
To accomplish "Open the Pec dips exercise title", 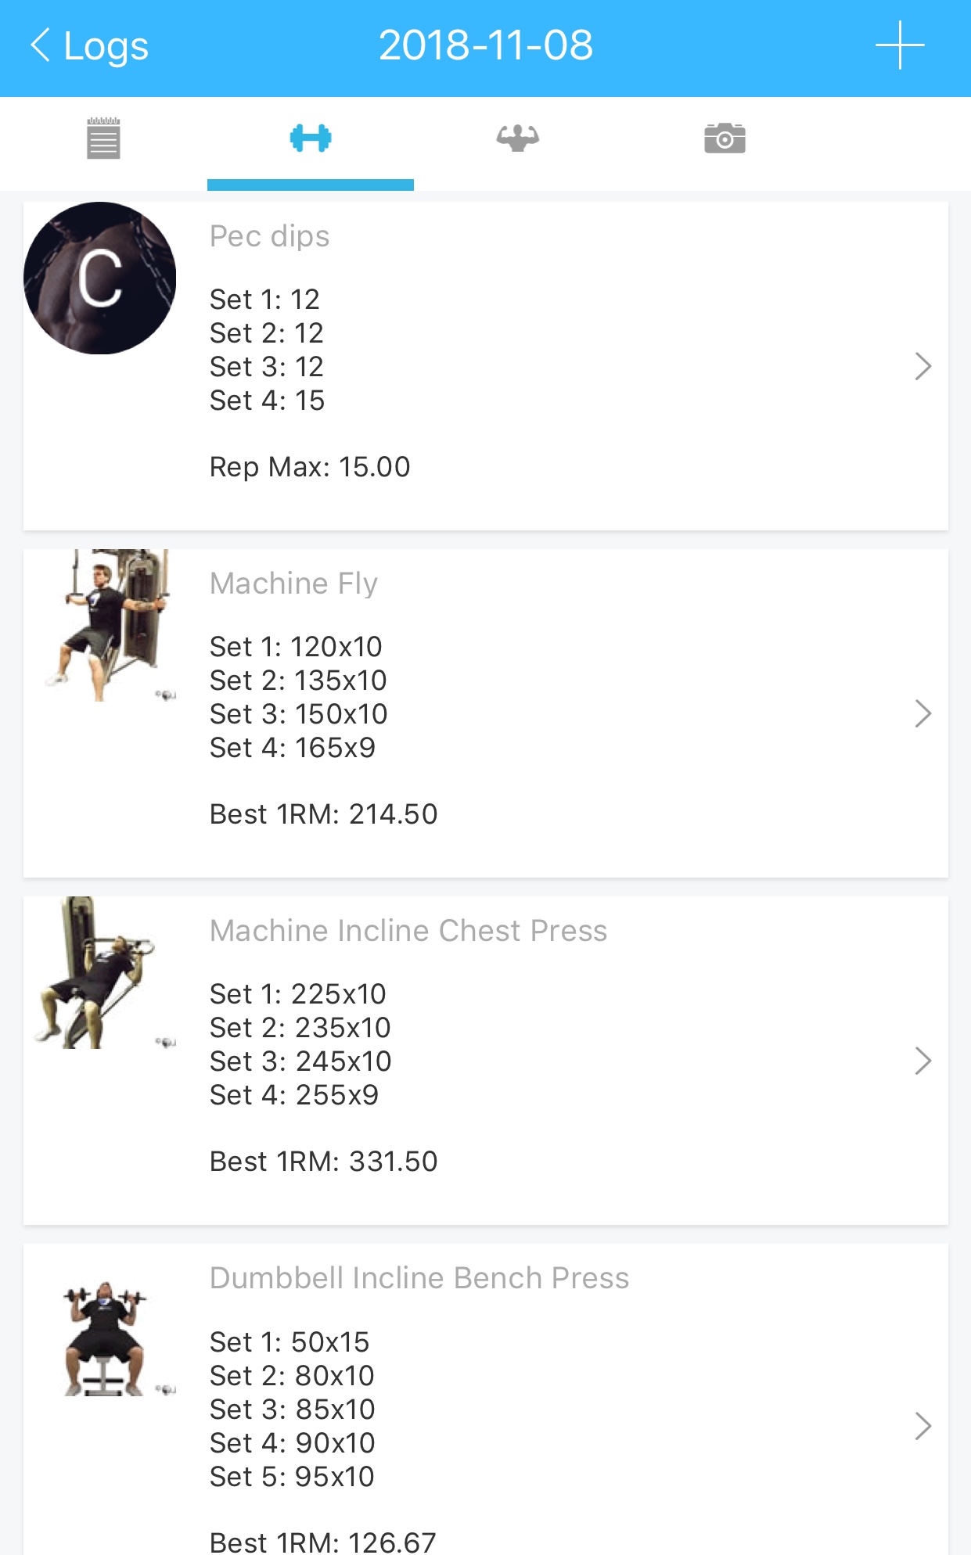I will 269,236.
